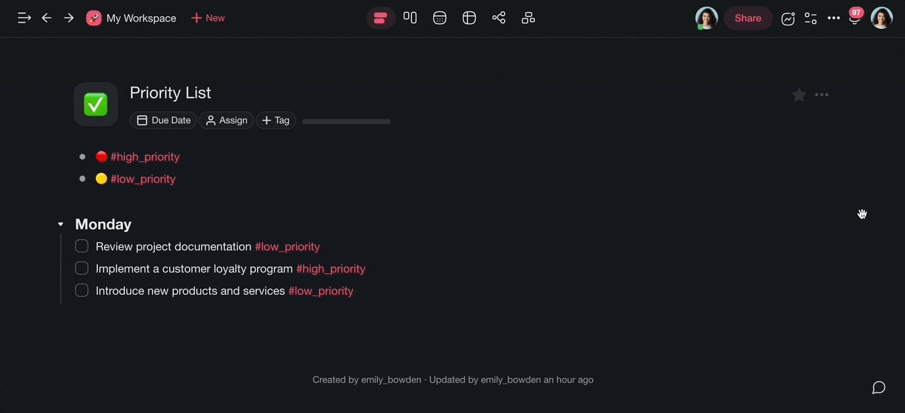
Task: Open the top bar more options menu
Action: click(x=834, y=18)
